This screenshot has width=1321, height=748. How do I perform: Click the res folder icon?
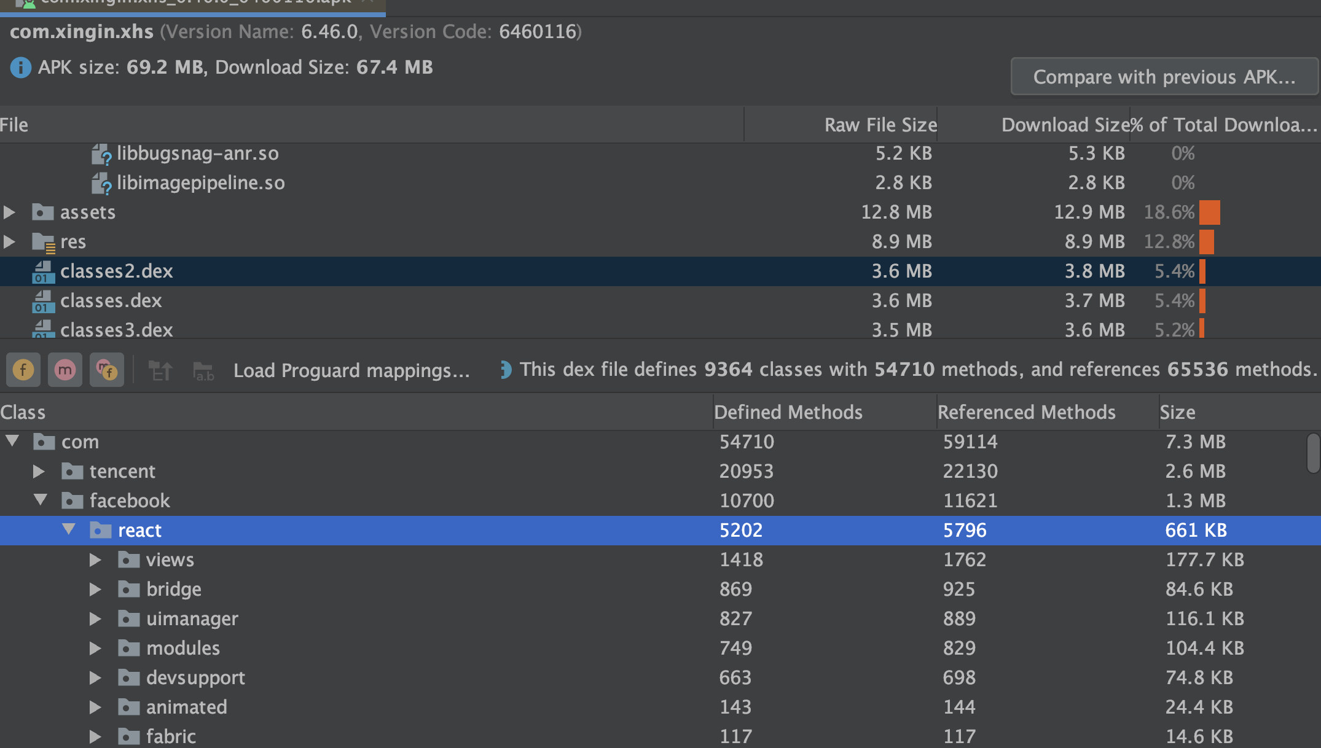(44, 242)
